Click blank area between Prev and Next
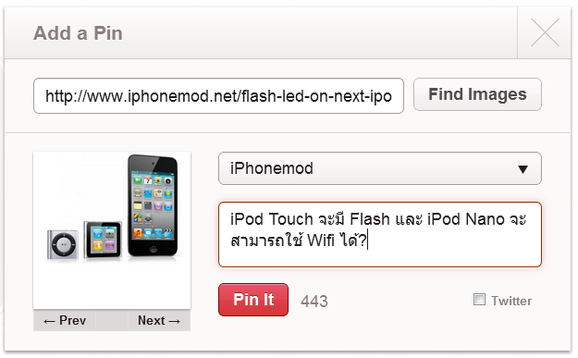 112,320
